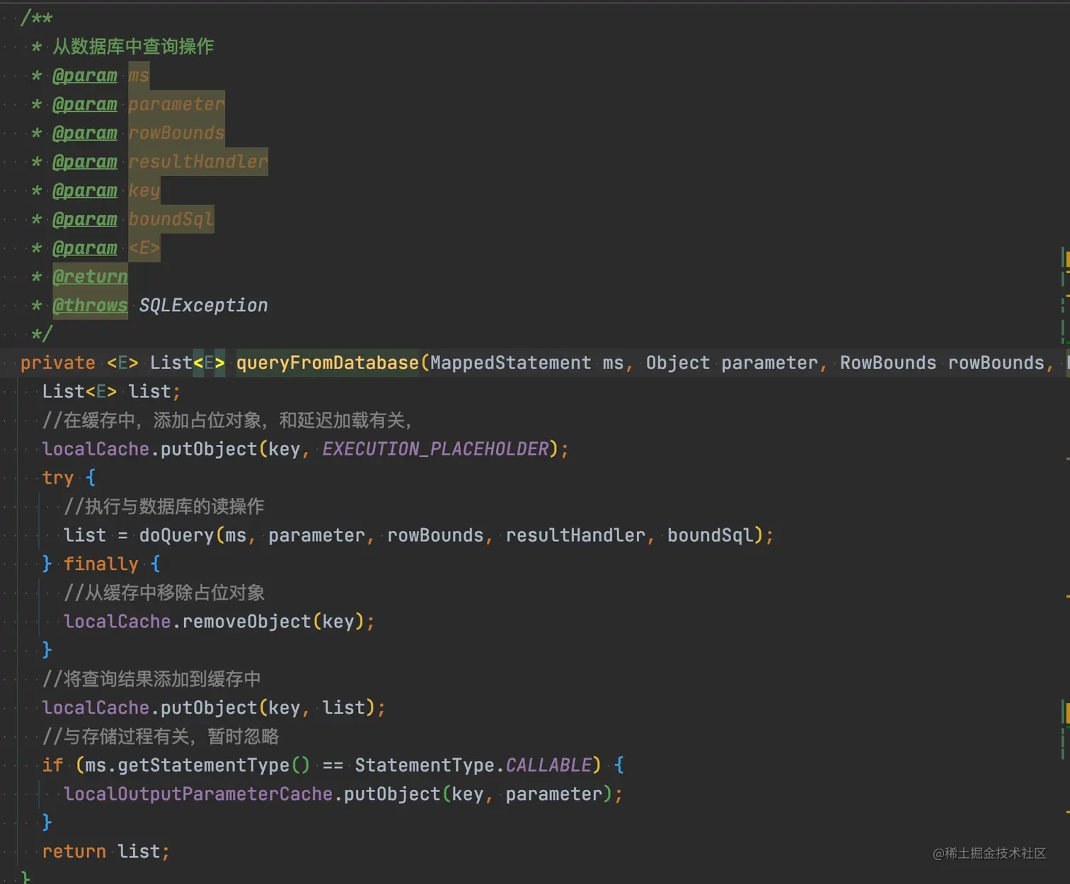
Task: Click the removeObject method call
Action: pos(247,622)
